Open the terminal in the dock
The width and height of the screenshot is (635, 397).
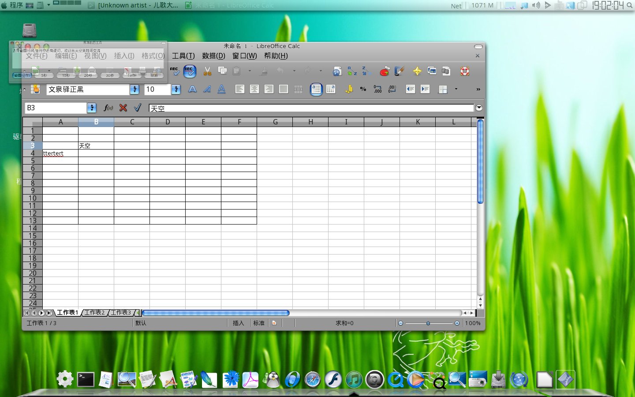[x=86, y=379]
